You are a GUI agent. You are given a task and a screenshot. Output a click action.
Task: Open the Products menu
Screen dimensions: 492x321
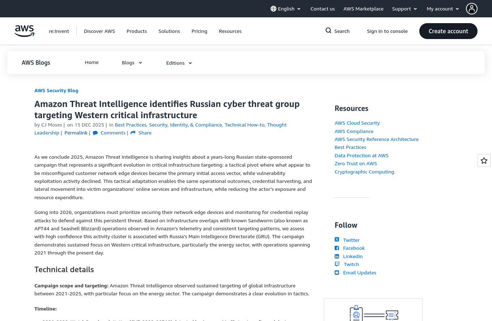pyautogui.click(x=137, y=31)
